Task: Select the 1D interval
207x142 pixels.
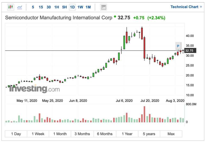Action: pyautogui.click(x=72, y=7)
